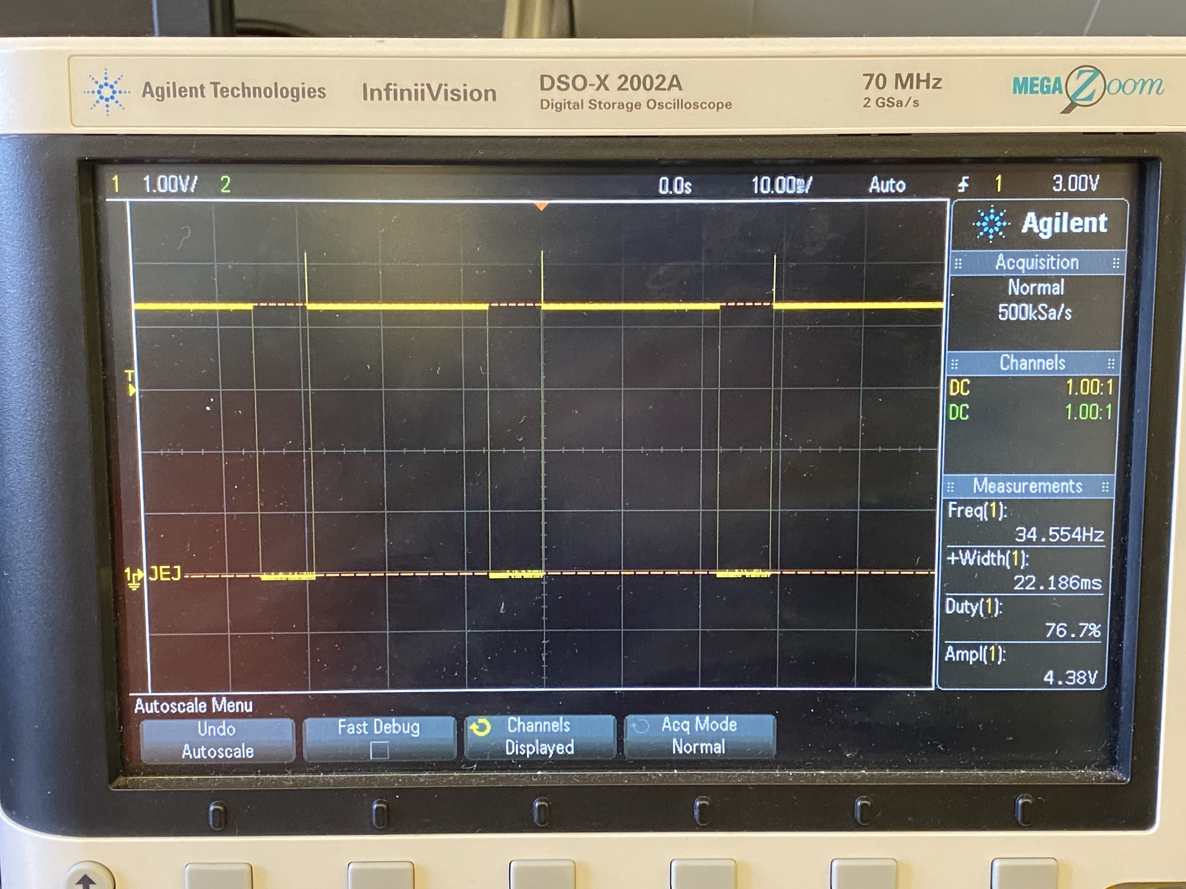This screenshot has width=1186, height=889.
Task: Toggle the Fast Debug checkbox
Action: coord(379,750)
